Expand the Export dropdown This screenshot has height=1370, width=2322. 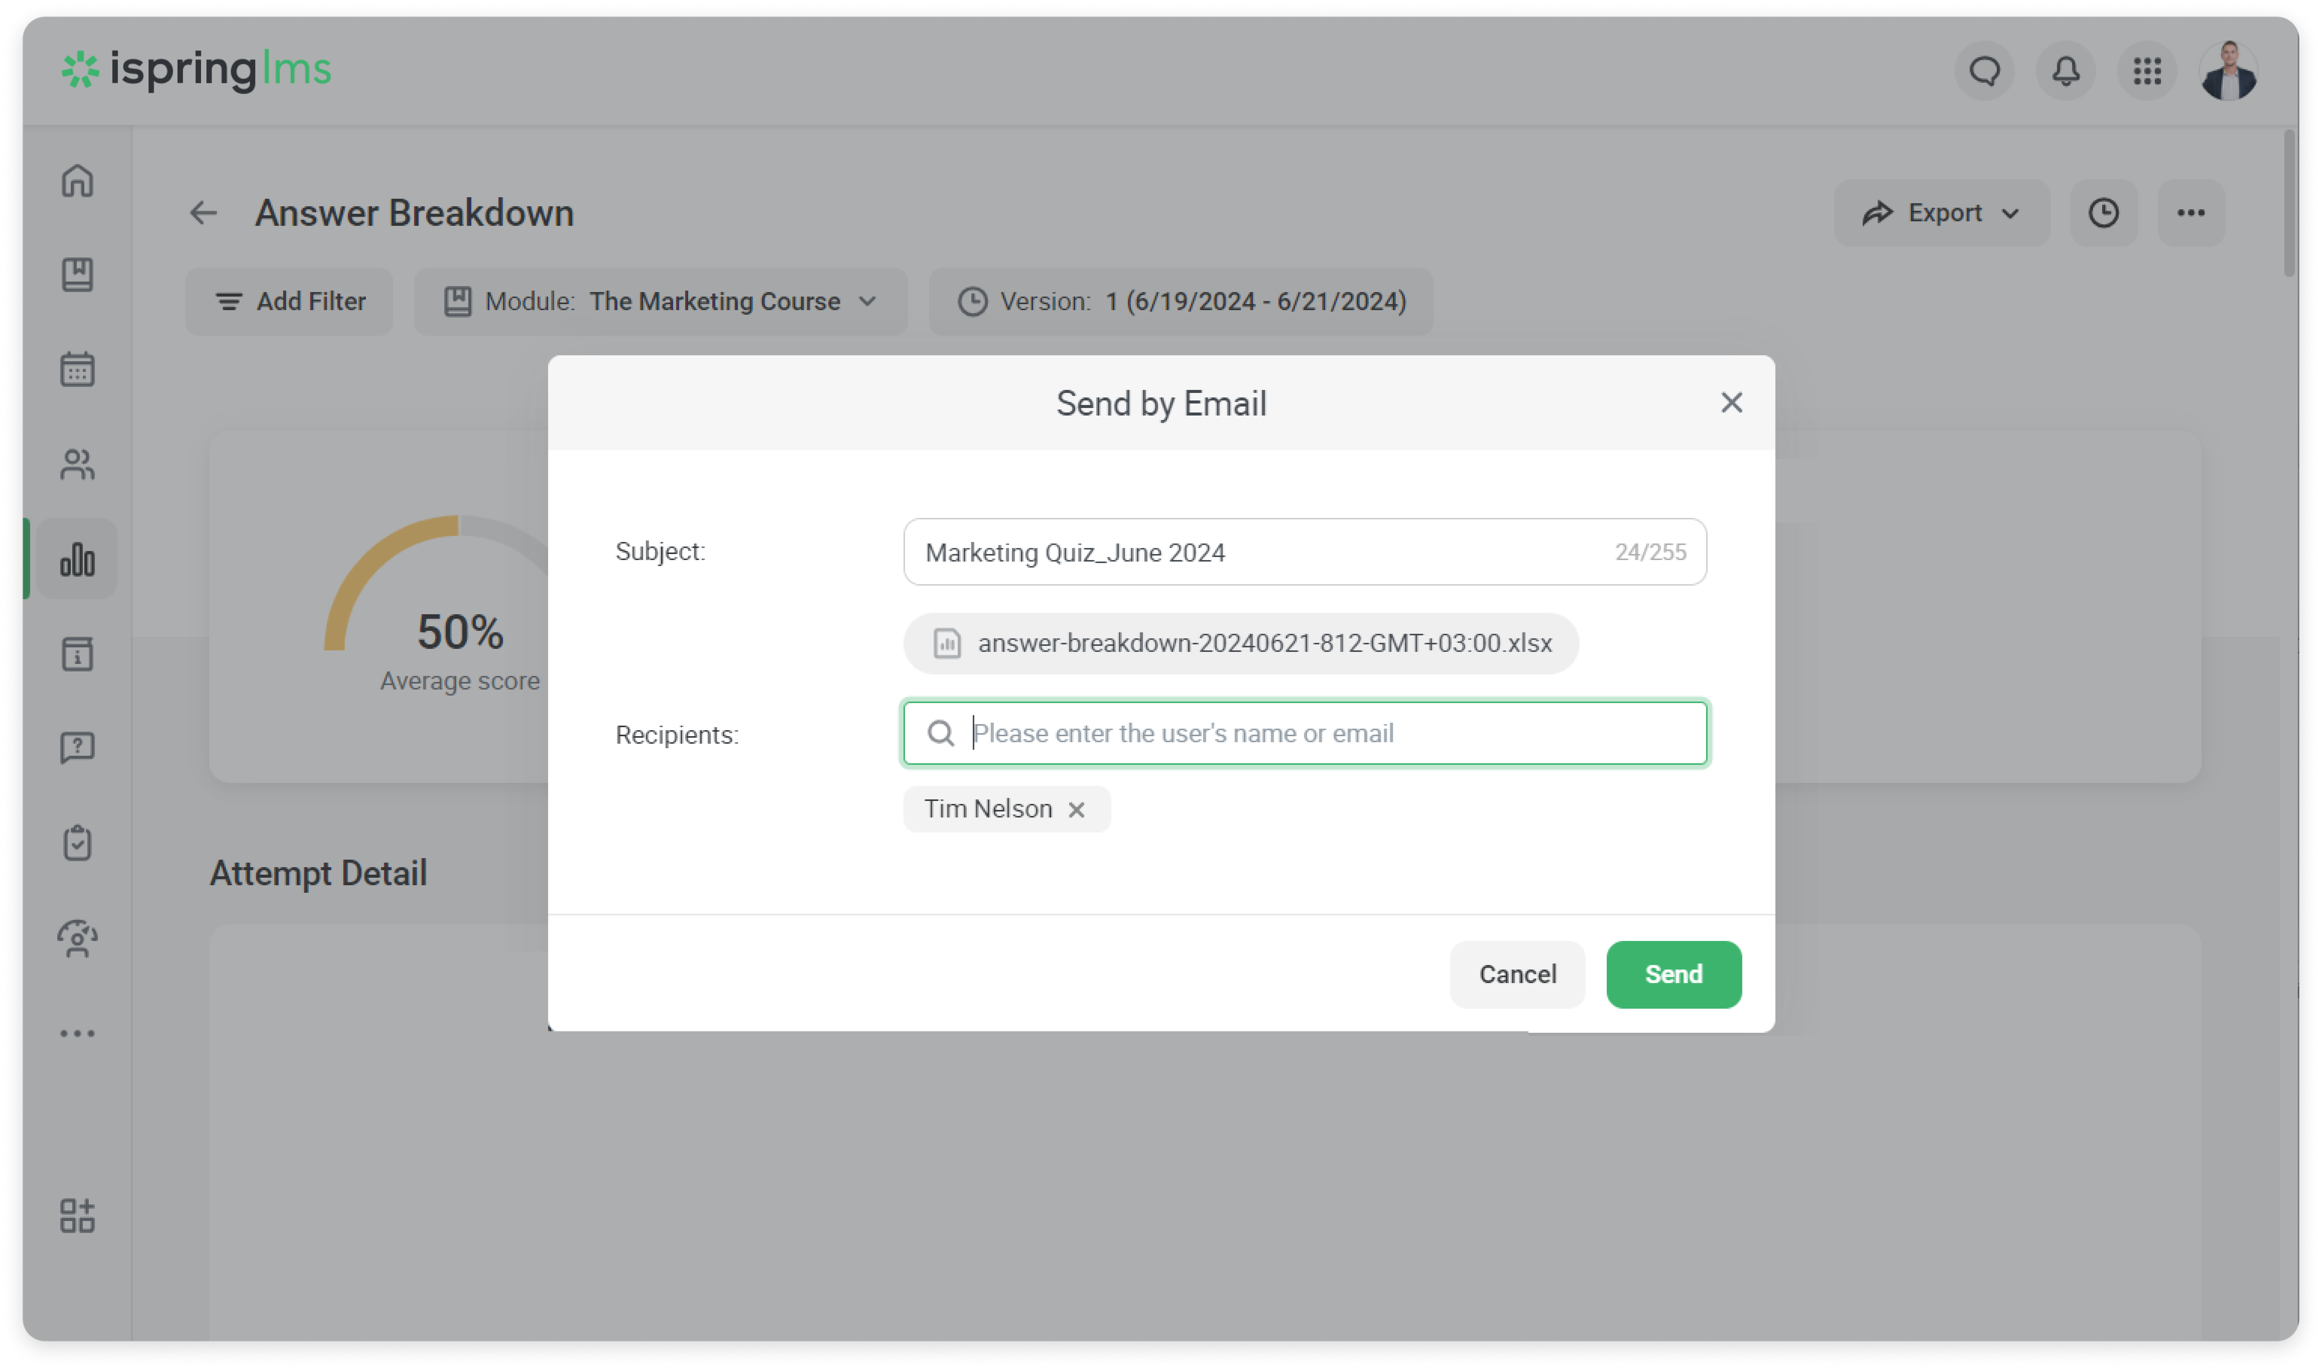(x=1942, y=213)
